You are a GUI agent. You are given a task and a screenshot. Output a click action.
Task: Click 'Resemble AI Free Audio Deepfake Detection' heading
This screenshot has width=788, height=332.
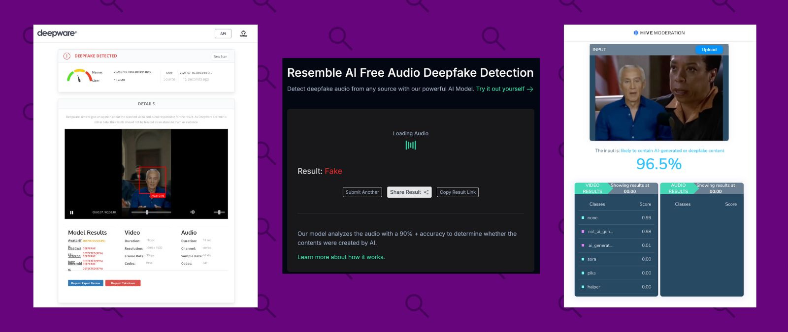[410, 73]
